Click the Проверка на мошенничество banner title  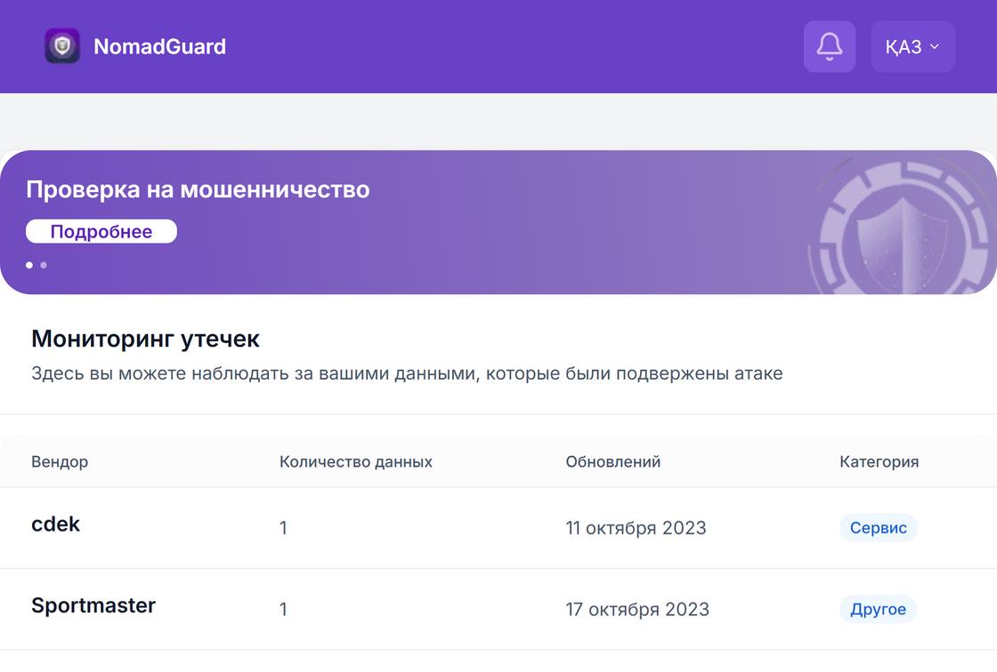click(x=198, y=189)
